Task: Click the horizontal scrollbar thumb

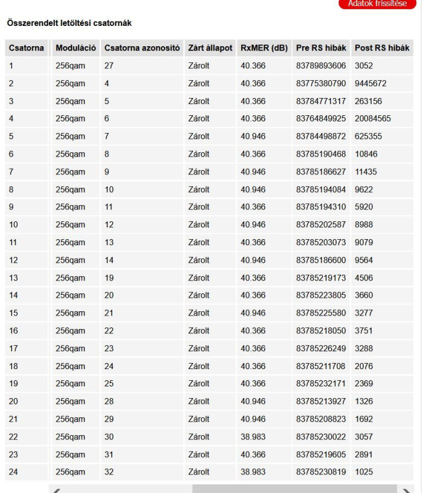Action: click(x=294, y=489)
